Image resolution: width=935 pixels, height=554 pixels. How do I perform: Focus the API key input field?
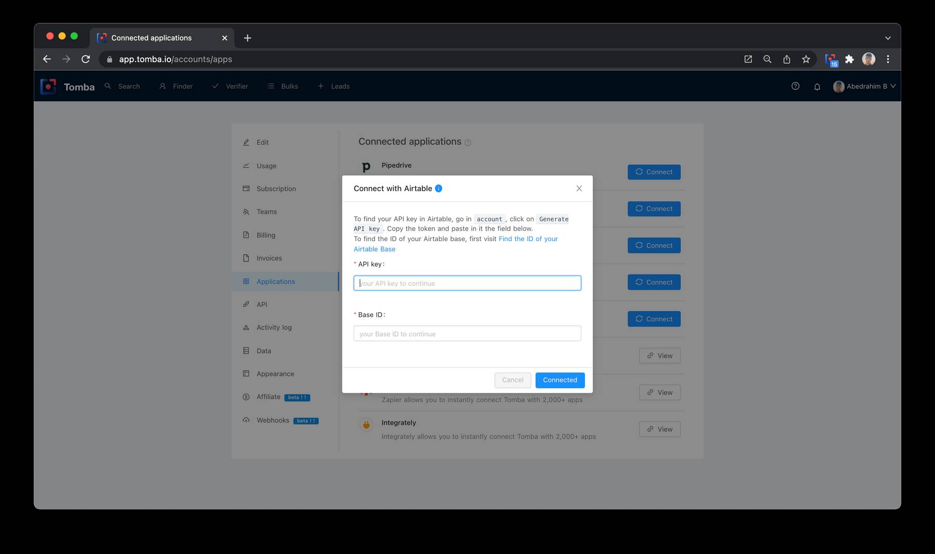[x=468, y=283]
